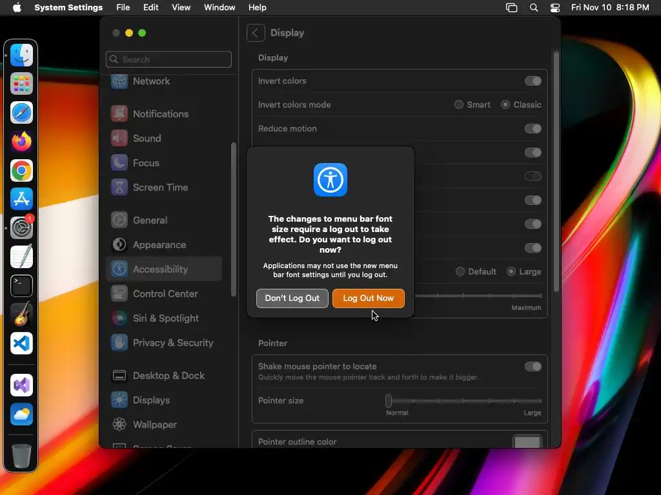This screenshot has width=661, height=495.
Task: Click the Stage Manager menu bar icon
Action: [511, 8]
